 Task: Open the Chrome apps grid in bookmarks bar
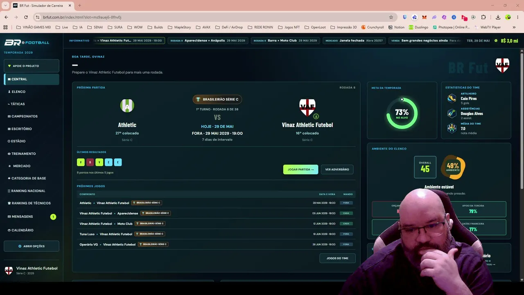(5, 27)
